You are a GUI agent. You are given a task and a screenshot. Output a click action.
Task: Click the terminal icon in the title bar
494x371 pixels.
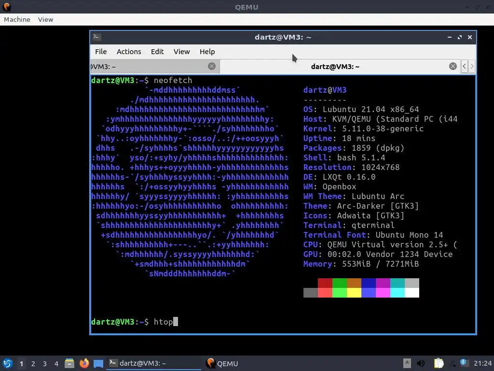coord(96,37)
